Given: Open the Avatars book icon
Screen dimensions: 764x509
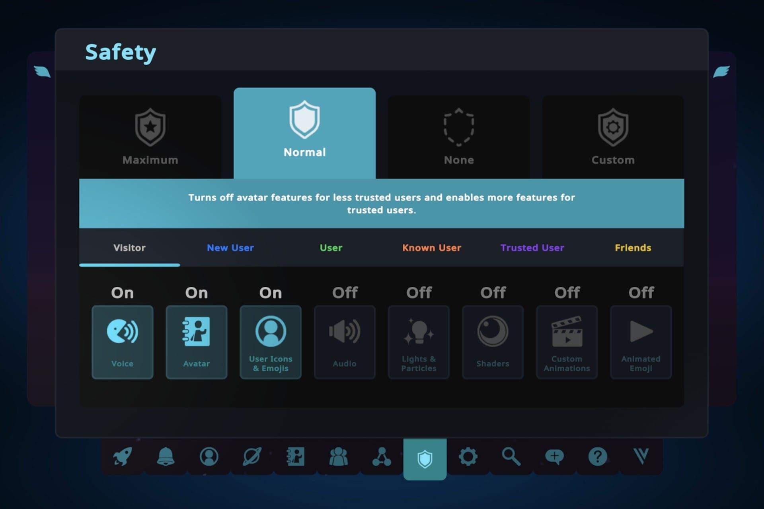Looking at the screenshot, I should tap(295, 457).
